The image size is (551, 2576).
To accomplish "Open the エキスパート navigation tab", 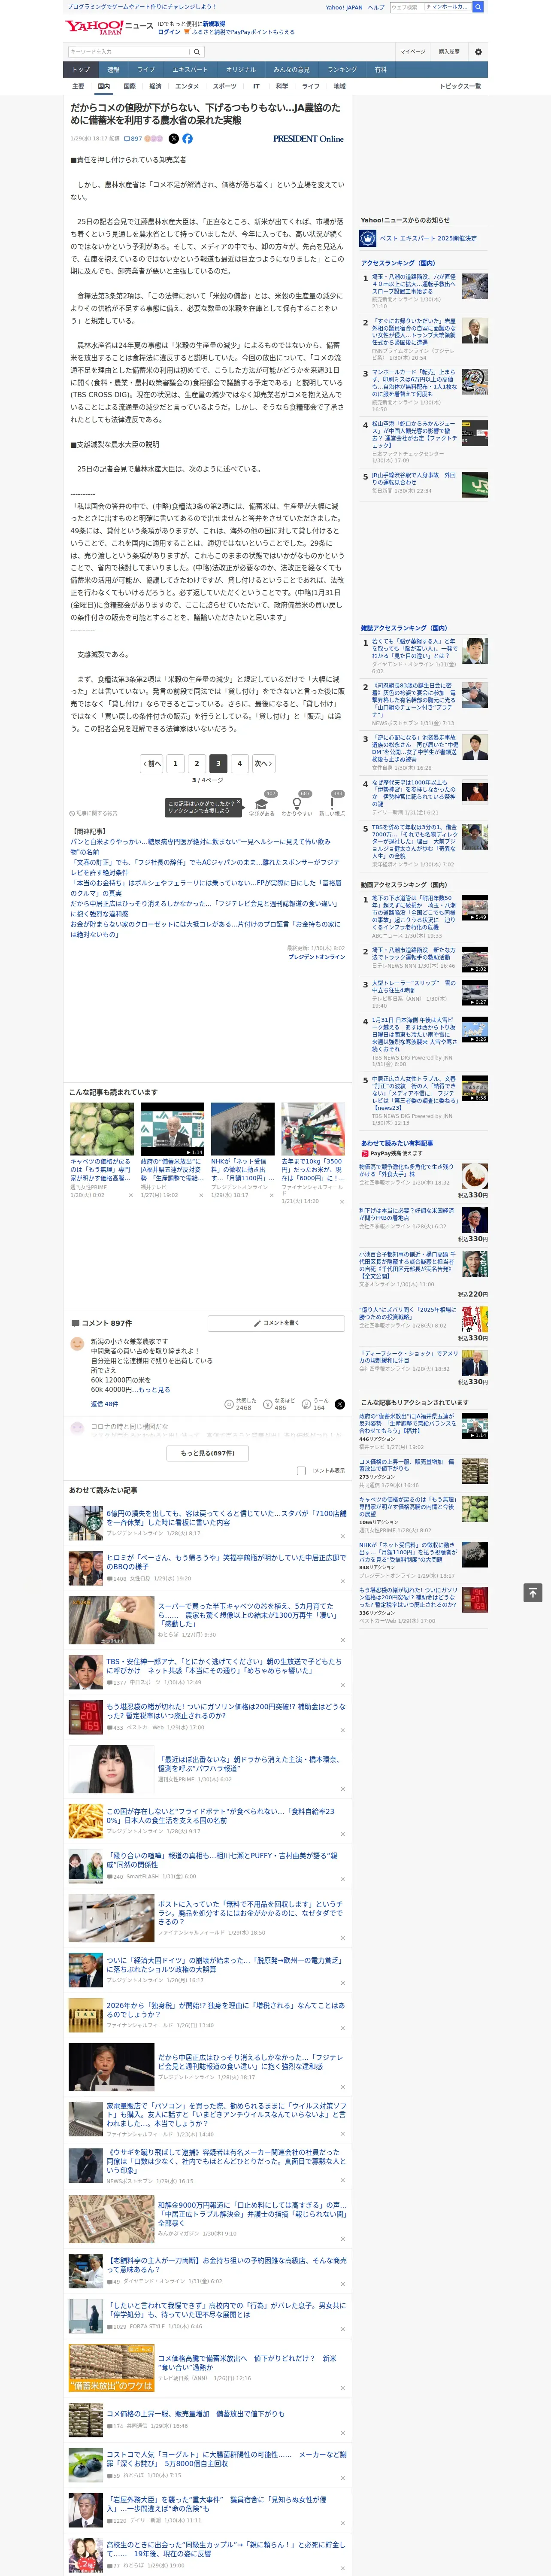I will click(190, 69).
